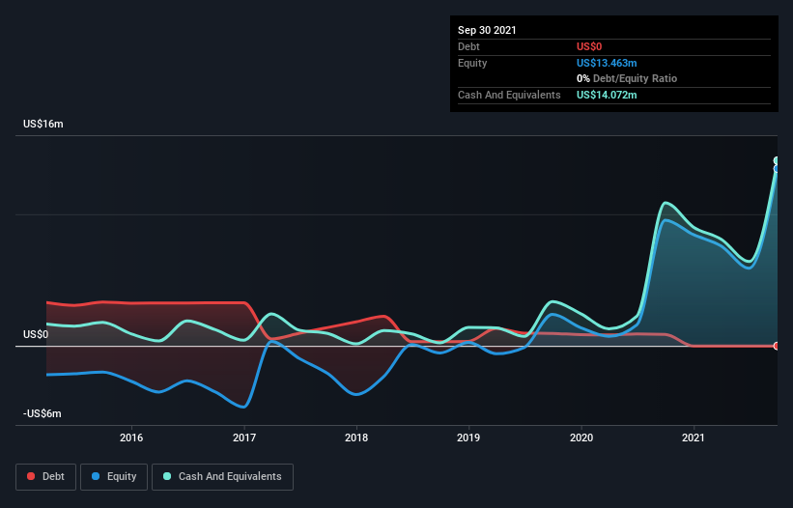Click the 2019 x-axis label

tap(468, 437)
